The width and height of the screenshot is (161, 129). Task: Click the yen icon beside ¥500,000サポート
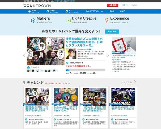[x=67, y=63]
